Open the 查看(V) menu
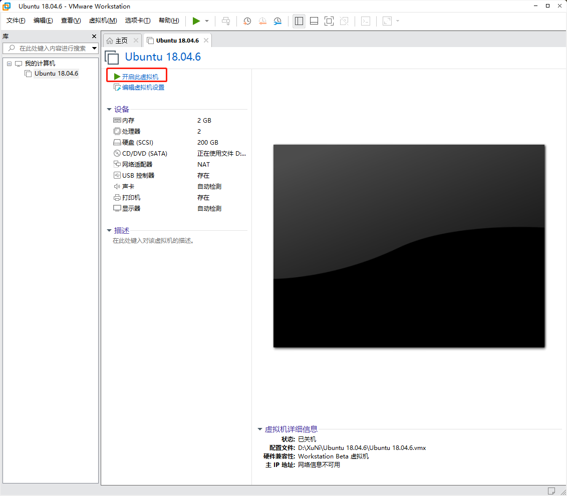The width and height of the screenshot is (567, 496). click(71, 21)
